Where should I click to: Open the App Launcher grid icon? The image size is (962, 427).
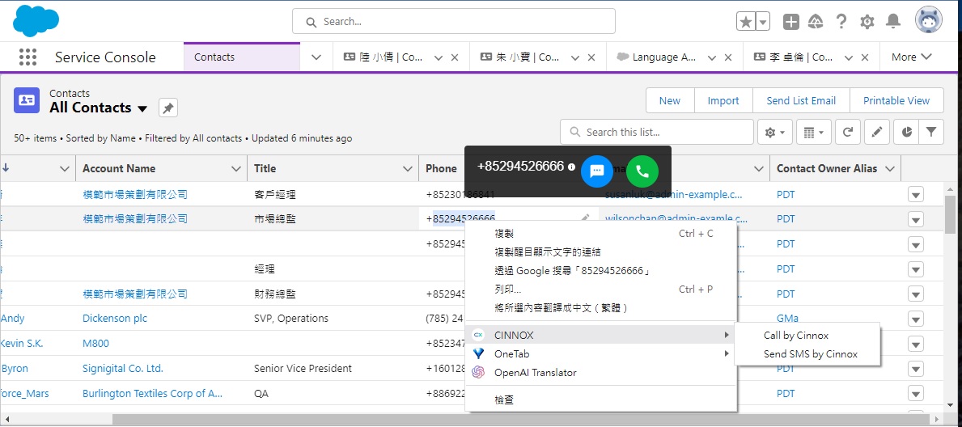[28, 57]
